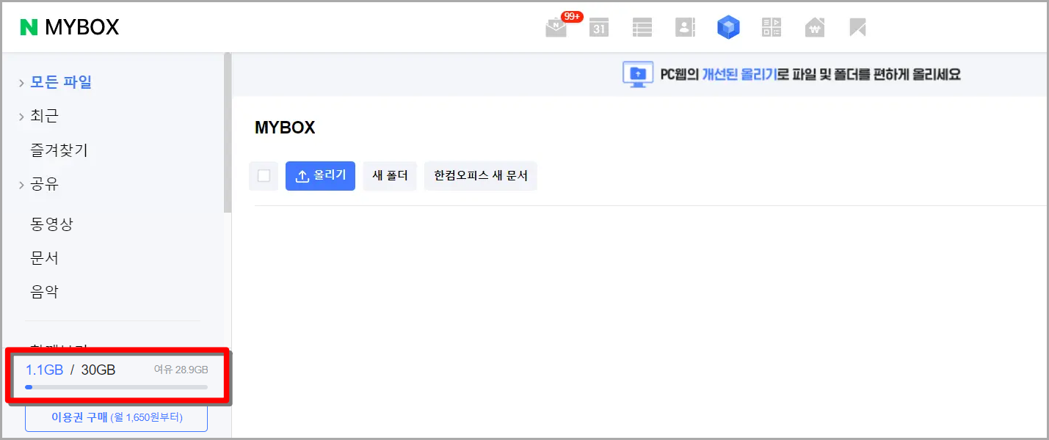Screen dimensions: 1049x440
Task: Open 동영상 in the sidebar
Action: click(51, 224)
